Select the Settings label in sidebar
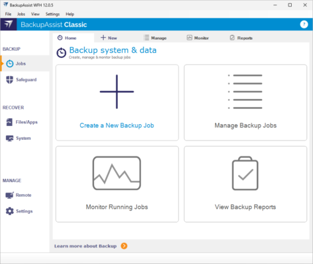 point(24,211)
